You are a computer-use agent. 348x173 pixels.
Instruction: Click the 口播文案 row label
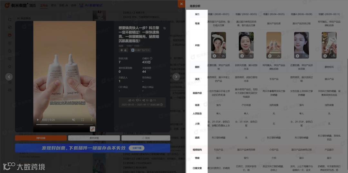(x=197, y=168)
